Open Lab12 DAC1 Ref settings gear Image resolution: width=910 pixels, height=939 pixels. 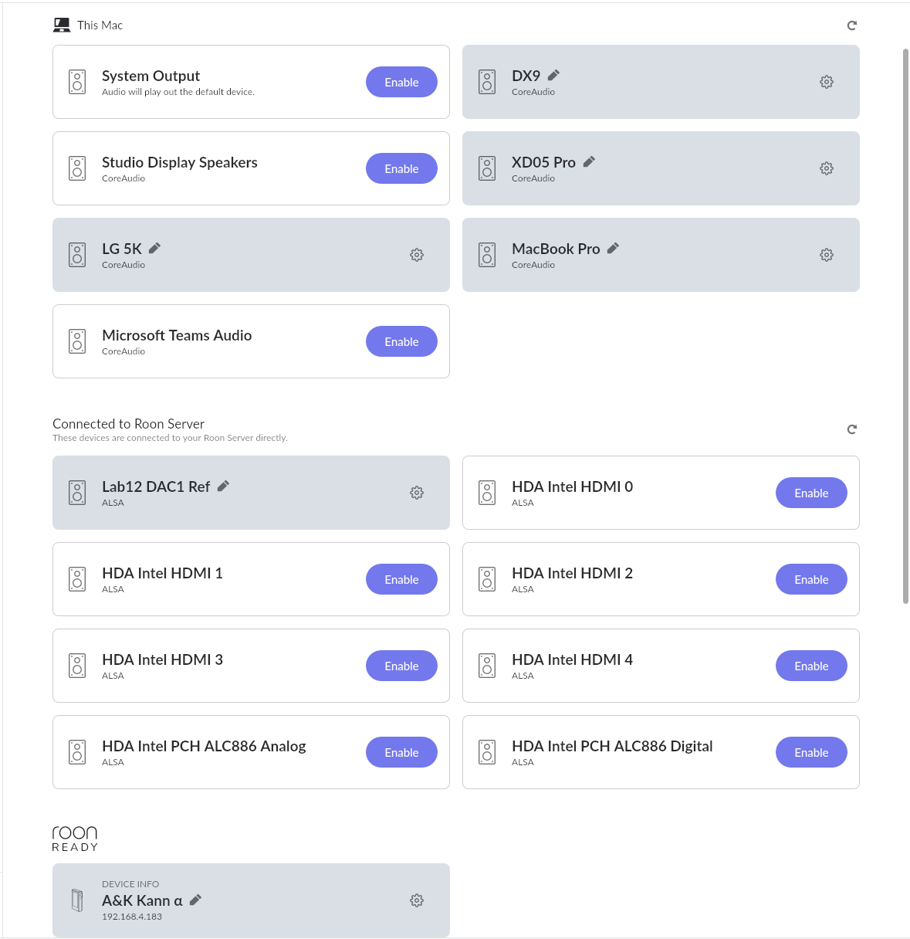point(417,493)
